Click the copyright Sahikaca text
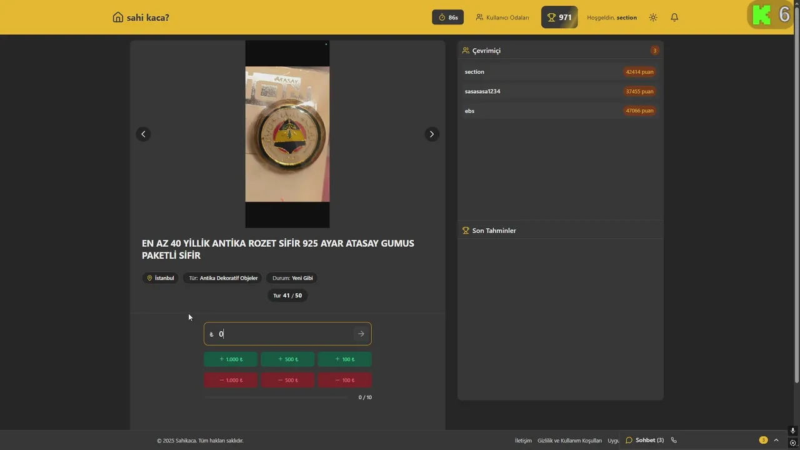 click(x=200, y=441)
